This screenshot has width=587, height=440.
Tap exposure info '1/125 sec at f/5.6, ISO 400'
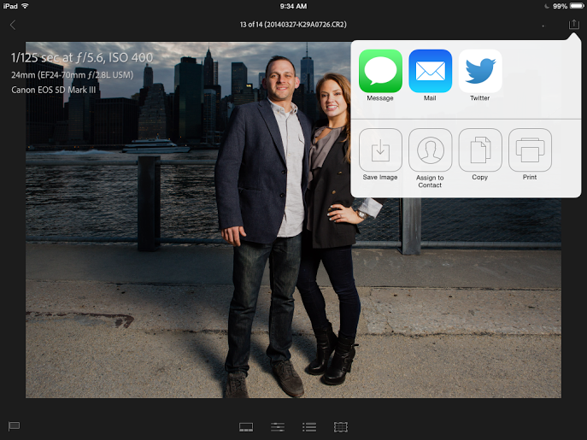click(82, 57)
